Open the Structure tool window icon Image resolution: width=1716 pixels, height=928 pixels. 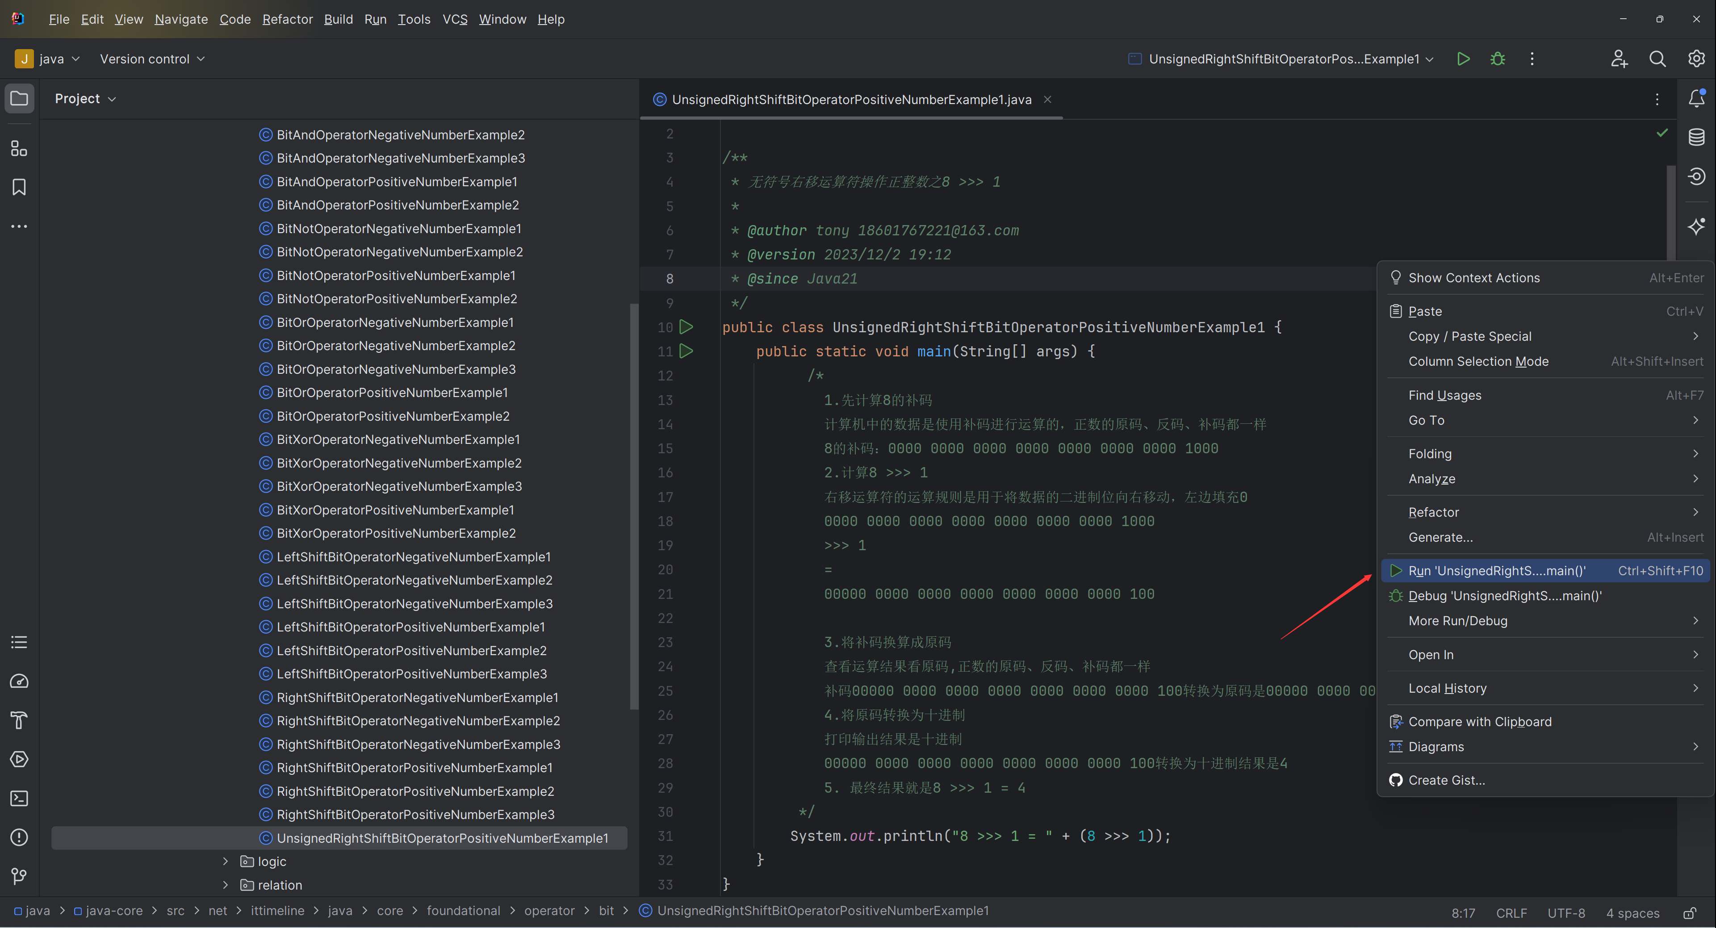[x=19, y=148]
